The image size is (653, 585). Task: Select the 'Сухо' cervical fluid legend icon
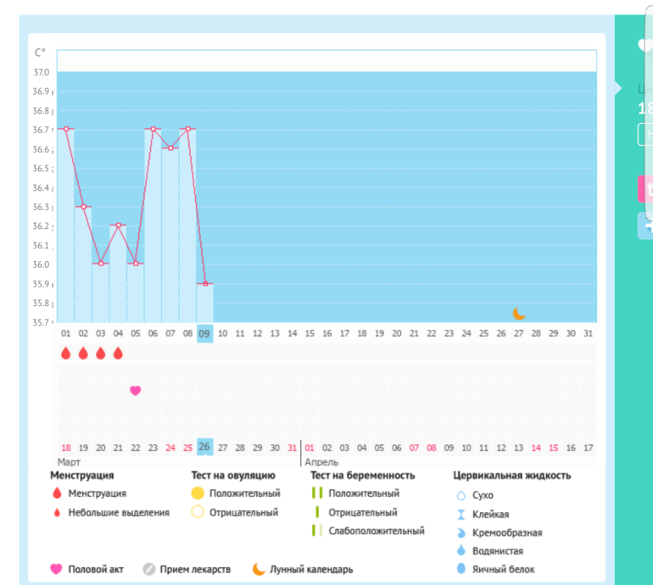[461, 495]
